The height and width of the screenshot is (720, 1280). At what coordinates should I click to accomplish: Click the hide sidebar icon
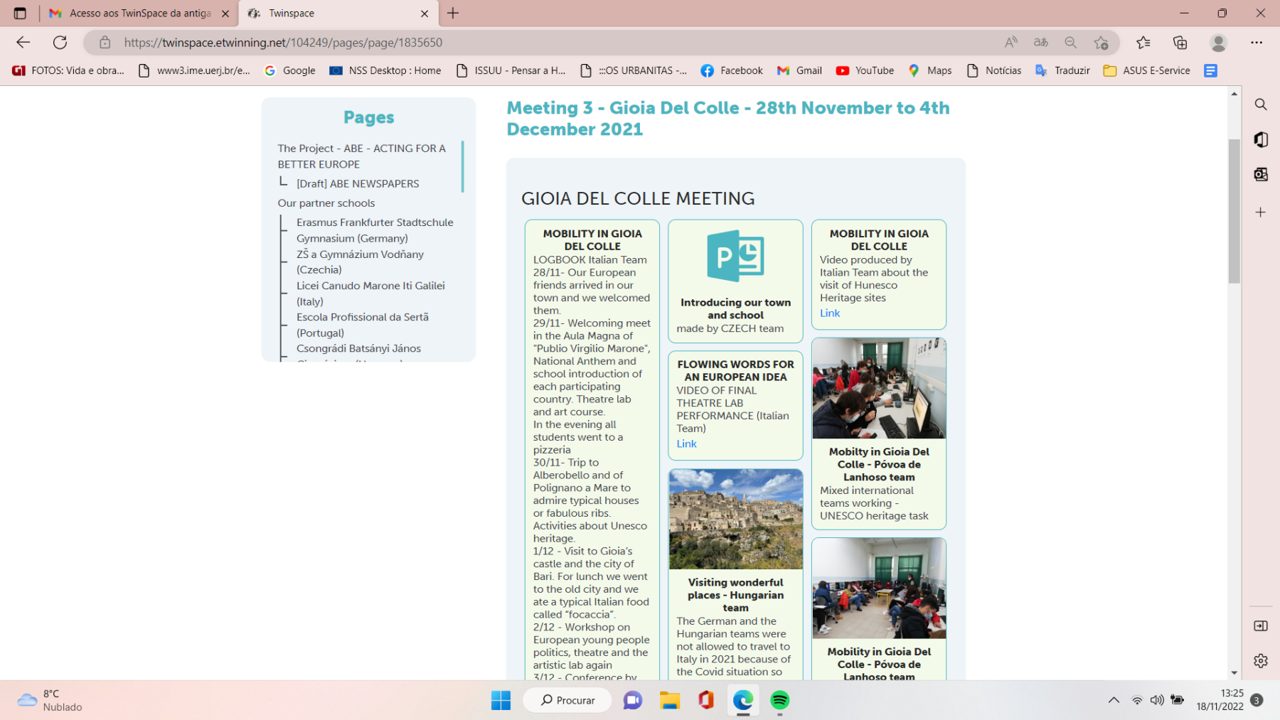pos(1261,625)
